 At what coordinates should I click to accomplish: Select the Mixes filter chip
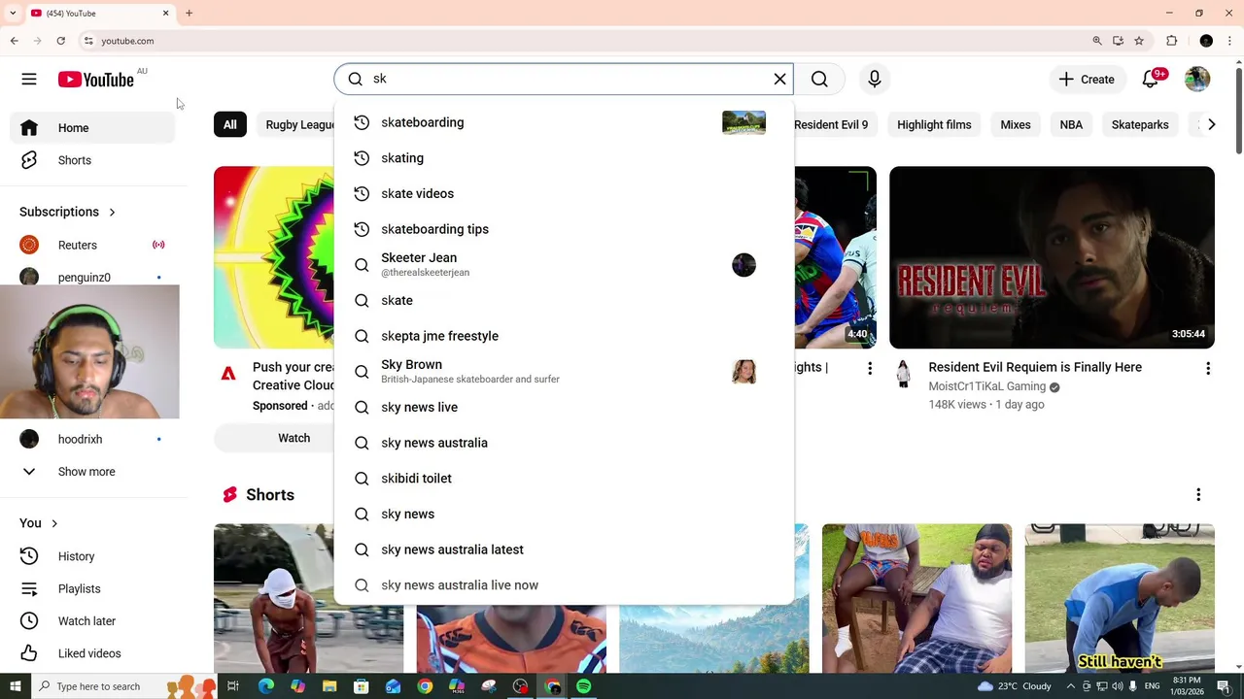pos(1016,124)
